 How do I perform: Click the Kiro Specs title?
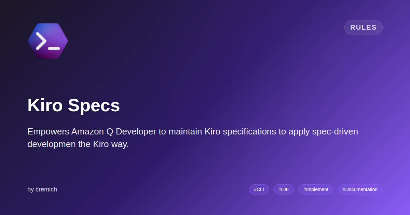73,105
